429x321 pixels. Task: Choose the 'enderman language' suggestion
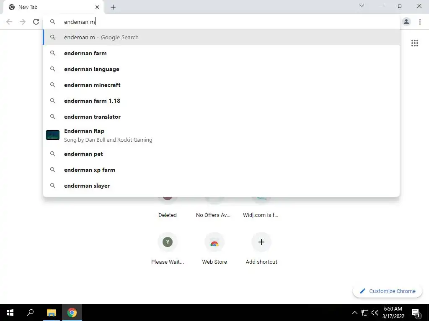[x=221, y=69]
